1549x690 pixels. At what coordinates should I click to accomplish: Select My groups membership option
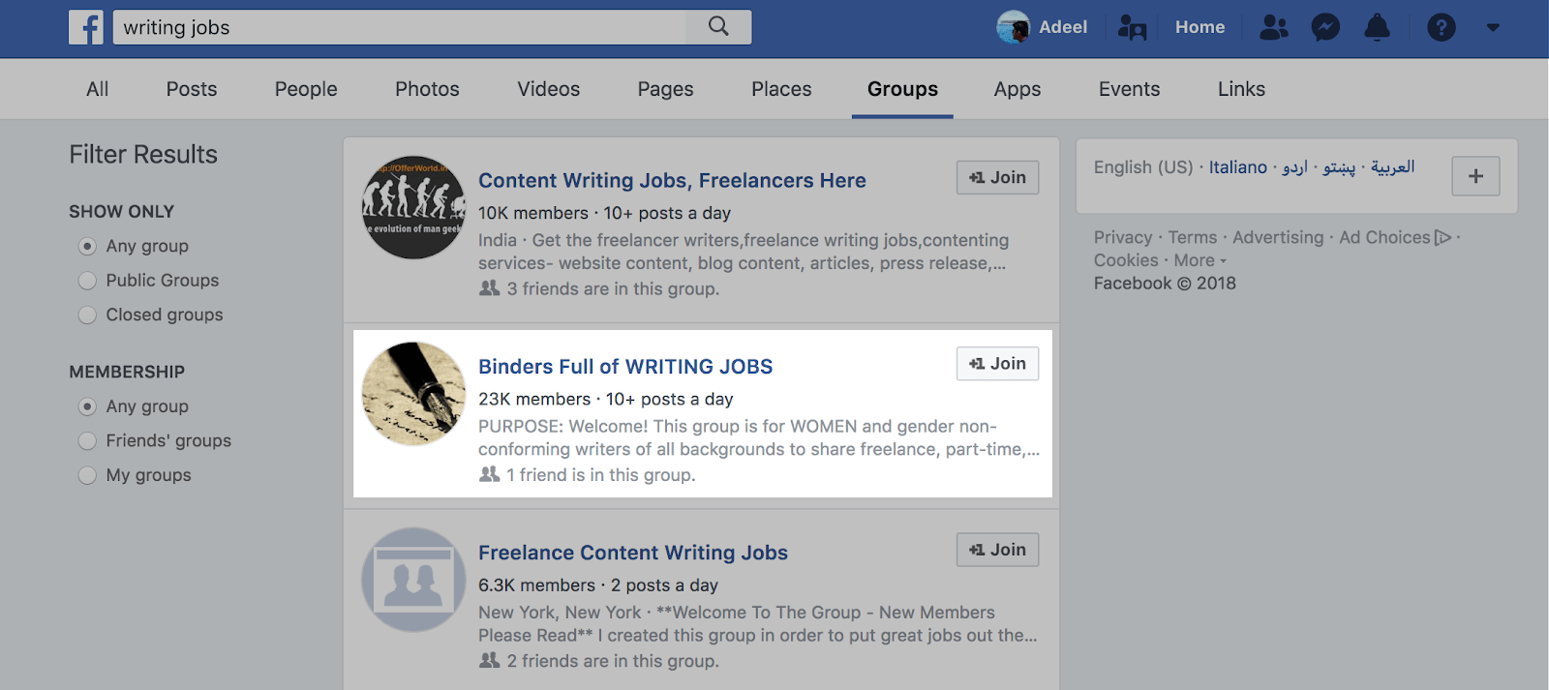(88, 475)
